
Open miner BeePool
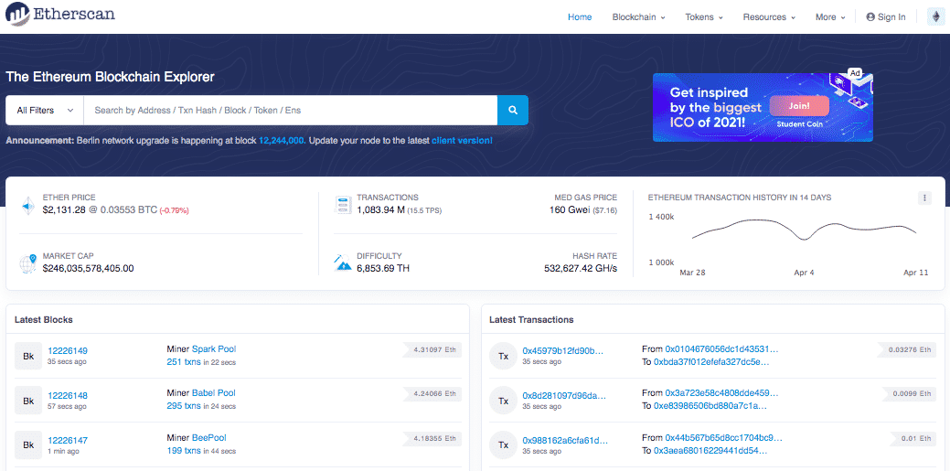(209, 438)
